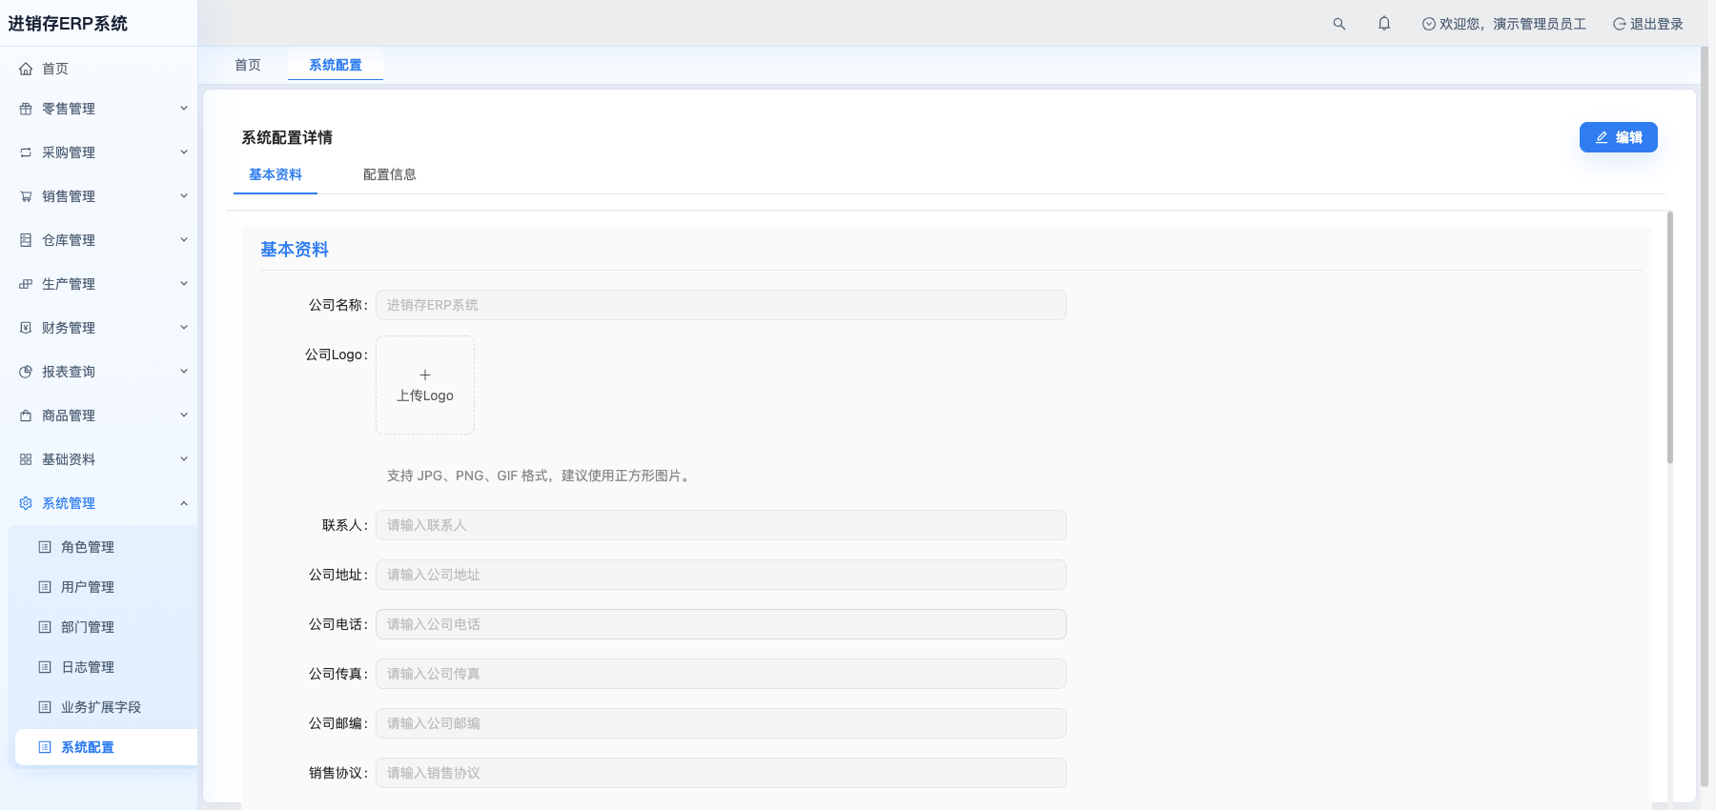Image resolution: width=1716 pixels, height=810 pixels.
Task: Collapse the 系统管理 menu chevron
Action: tap(184, 503)
